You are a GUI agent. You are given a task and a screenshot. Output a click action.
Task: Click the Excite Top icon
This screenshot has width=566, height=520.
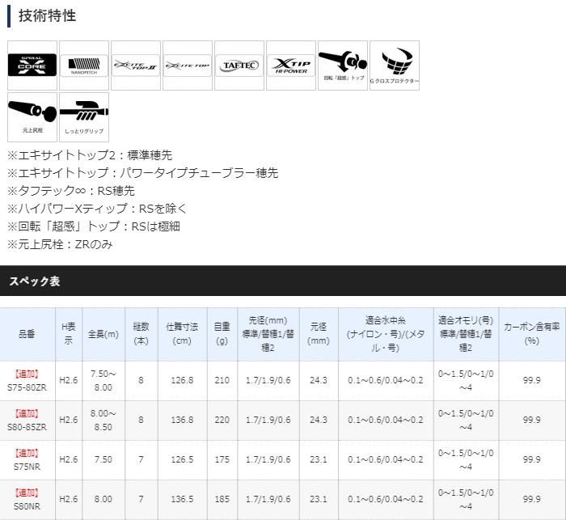188,65
